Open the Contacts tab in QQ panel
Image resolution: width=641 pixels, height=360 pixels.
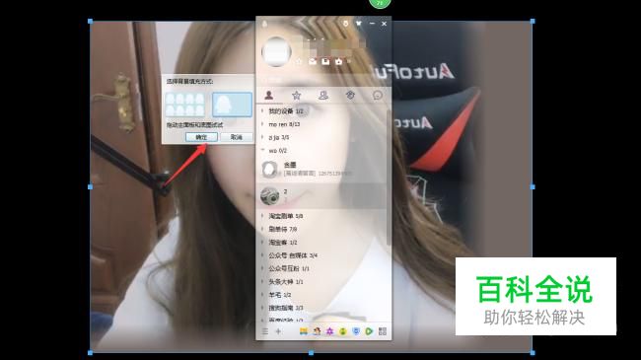pos(268,96)
